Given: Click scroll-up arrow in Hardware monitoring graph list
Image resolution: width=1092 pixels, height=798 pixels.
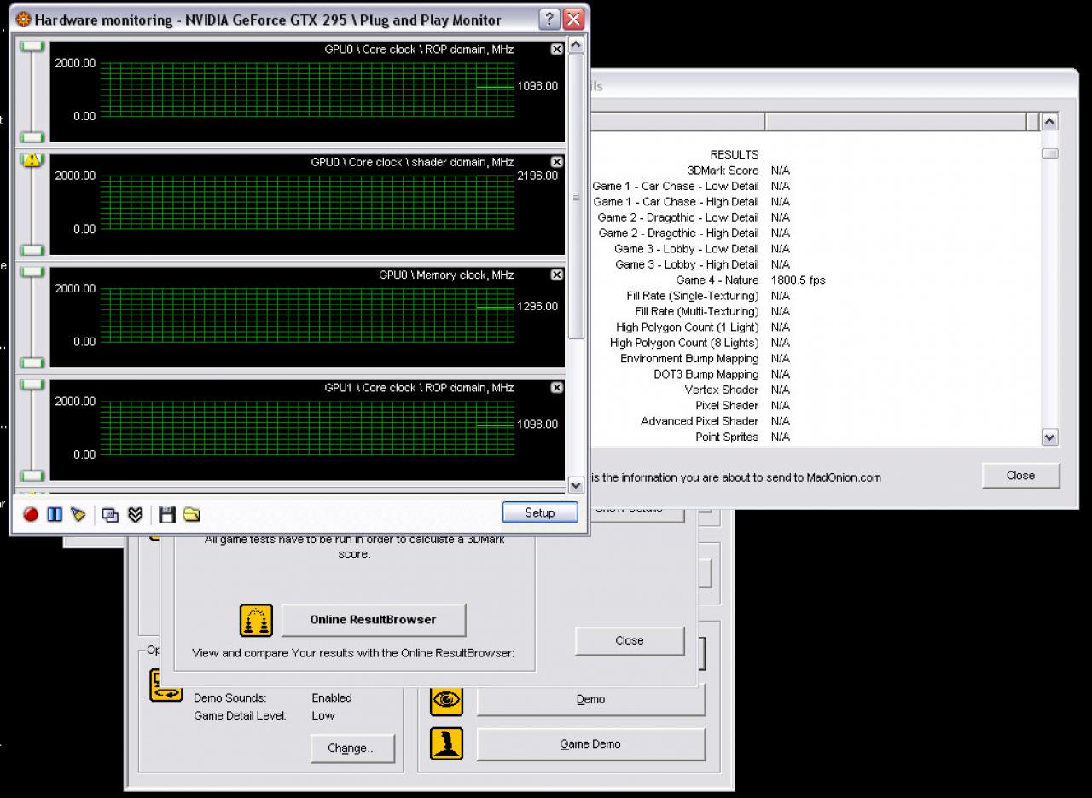Looking at the screenshot, I should click(x=576, y=44).
